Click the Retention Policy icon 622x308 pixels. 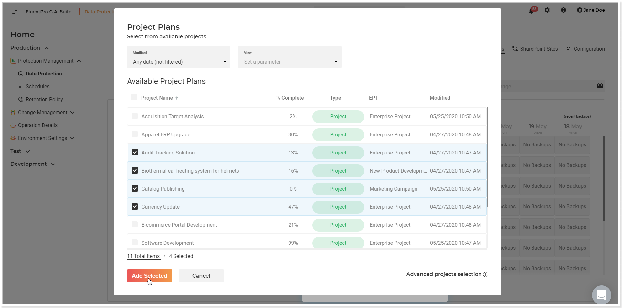click(x=21, y=100)
